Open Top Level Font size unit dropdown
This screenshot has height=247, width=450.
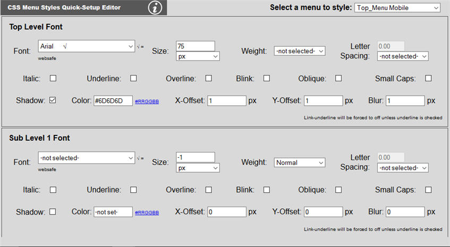[x=198, y=56]
